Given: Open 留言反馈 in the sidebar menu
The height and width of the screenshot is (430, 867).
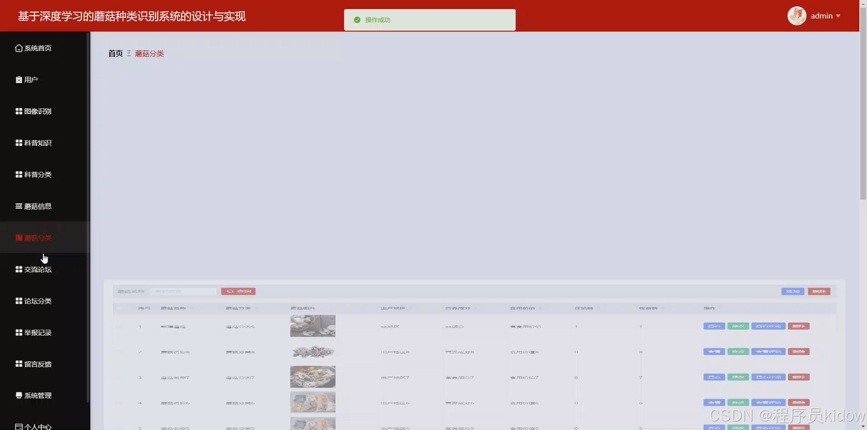Looking at the screenshot, I should pyautogui.click(x=38, y=364).
